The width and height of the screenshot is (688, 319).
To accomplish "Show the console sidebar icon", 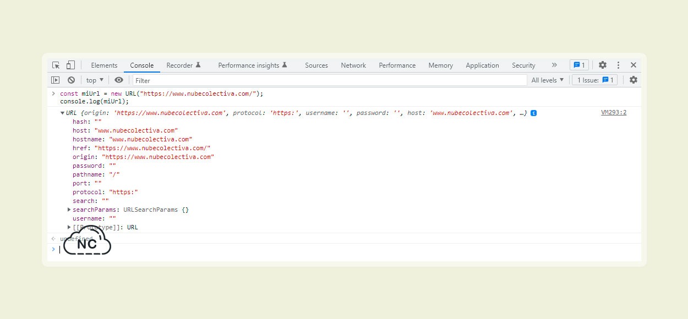I will 56,80.
